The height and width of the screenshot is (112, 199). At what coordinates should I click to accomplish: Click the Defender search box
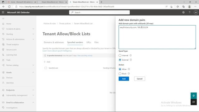(99, 12)
